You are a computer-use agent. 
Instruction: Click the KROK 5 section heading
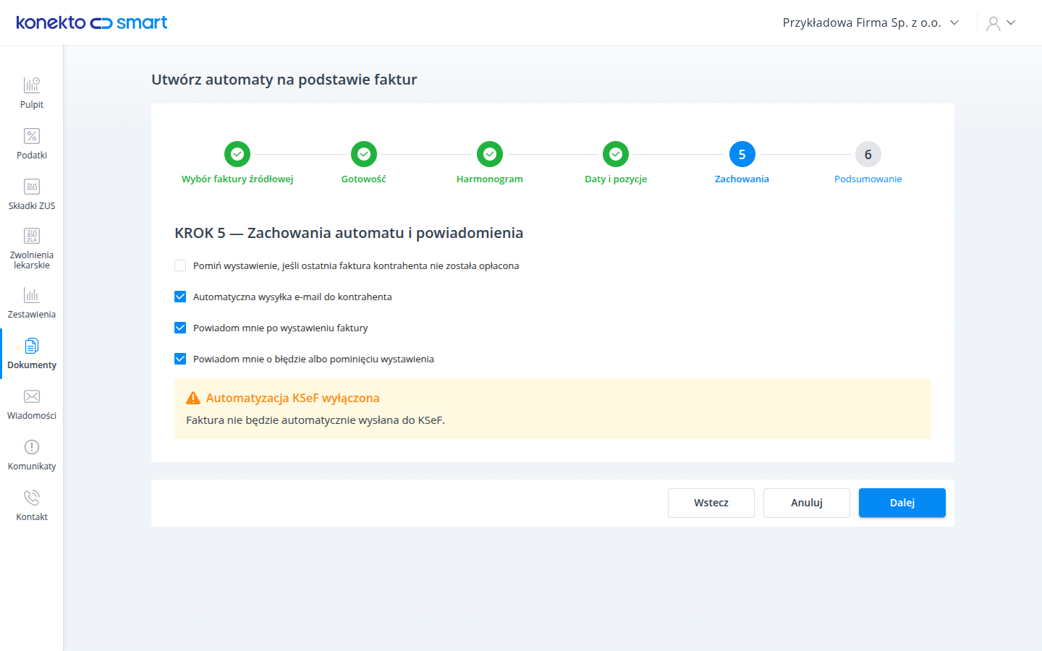pyautogui.click(x=349, y=233)
